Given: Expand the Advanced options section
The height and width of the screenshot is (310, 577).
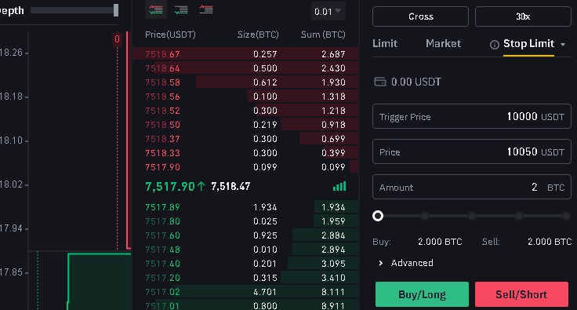Looking at the screenshot, I should pyautogui.click(x=407, y=263).
